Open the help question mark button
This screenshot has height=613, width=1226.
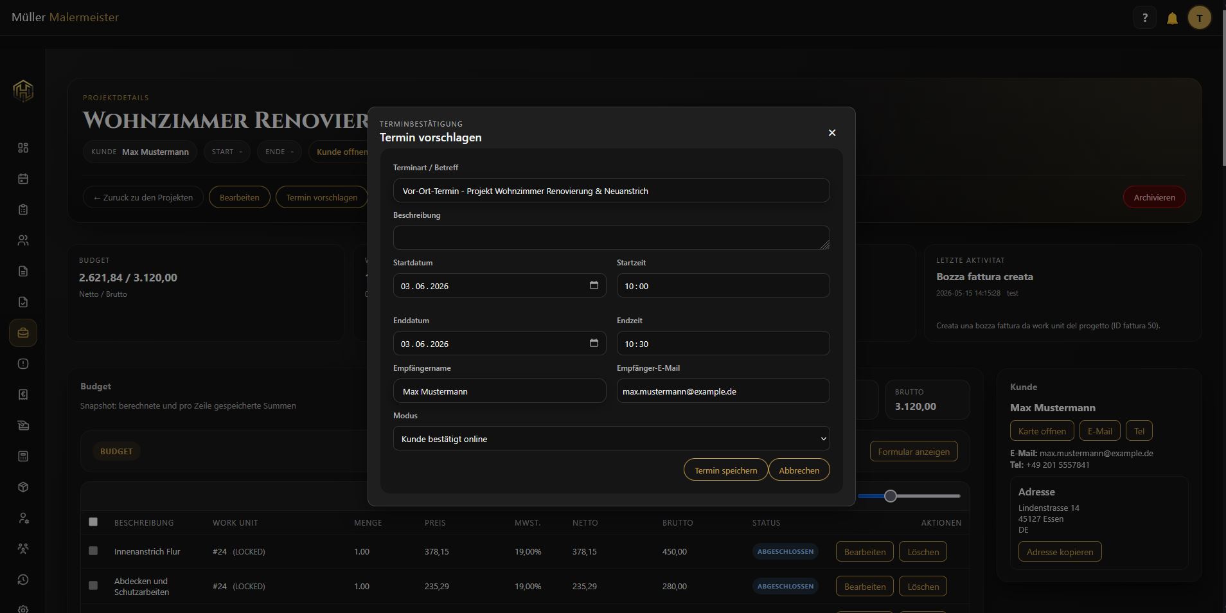click(1144, 18)
